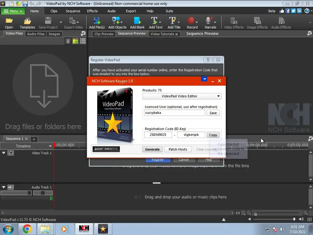The image size is (313, 235).
Task: Add a new sequence with plus tab
Action: tap(34, 139)
